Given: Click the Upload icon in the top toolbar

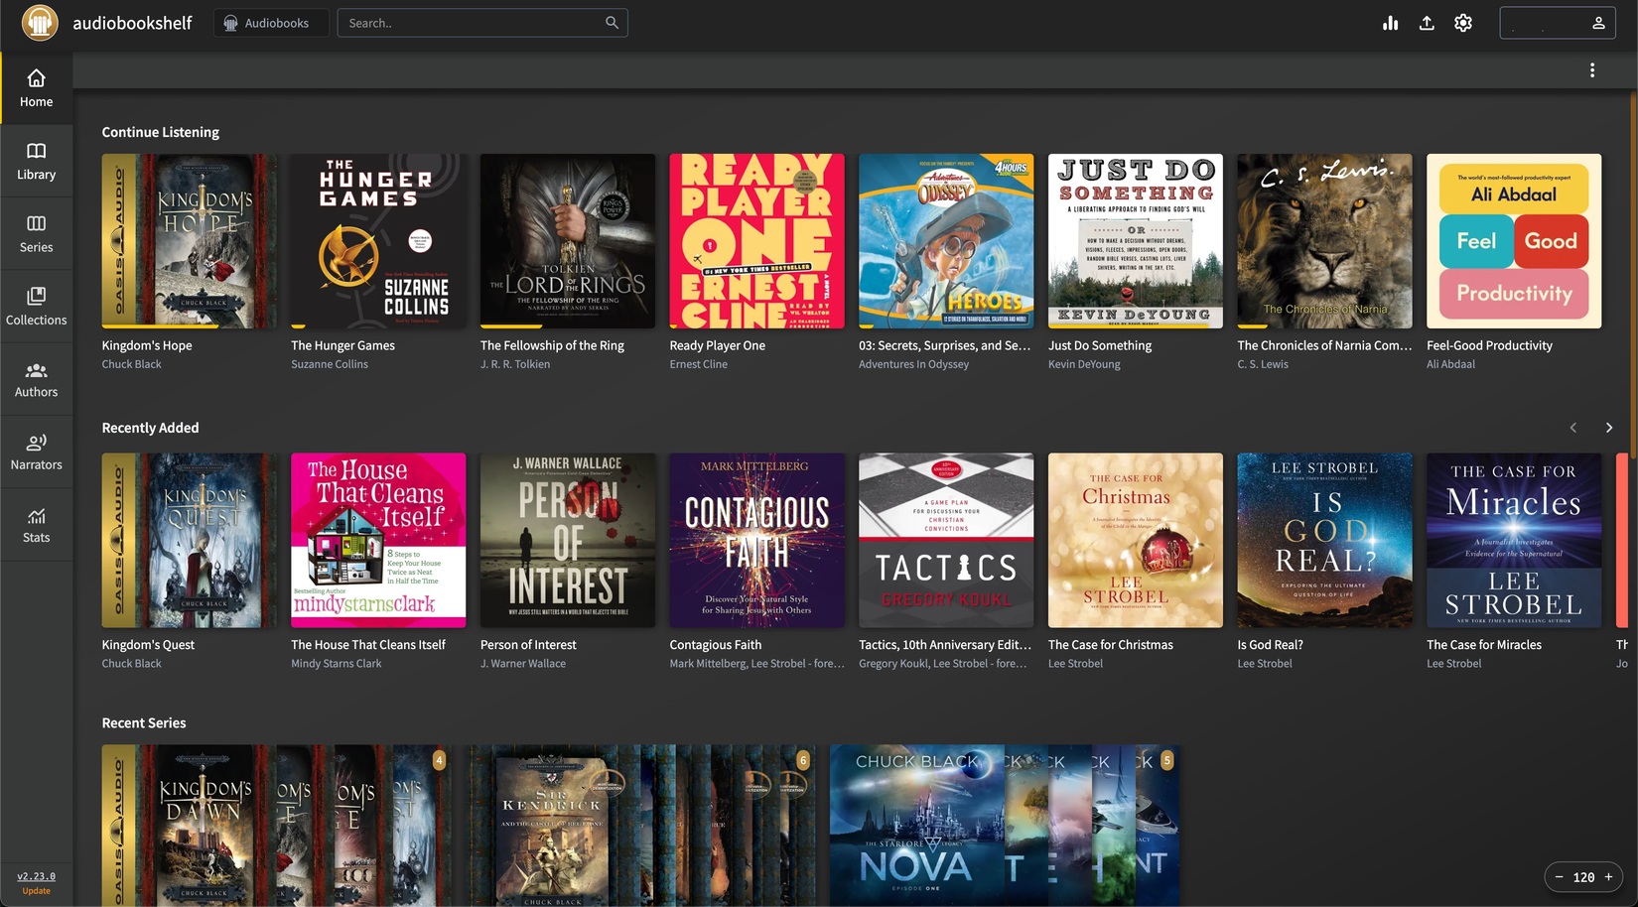Looking at the screenshot, I should [1427, 22].
